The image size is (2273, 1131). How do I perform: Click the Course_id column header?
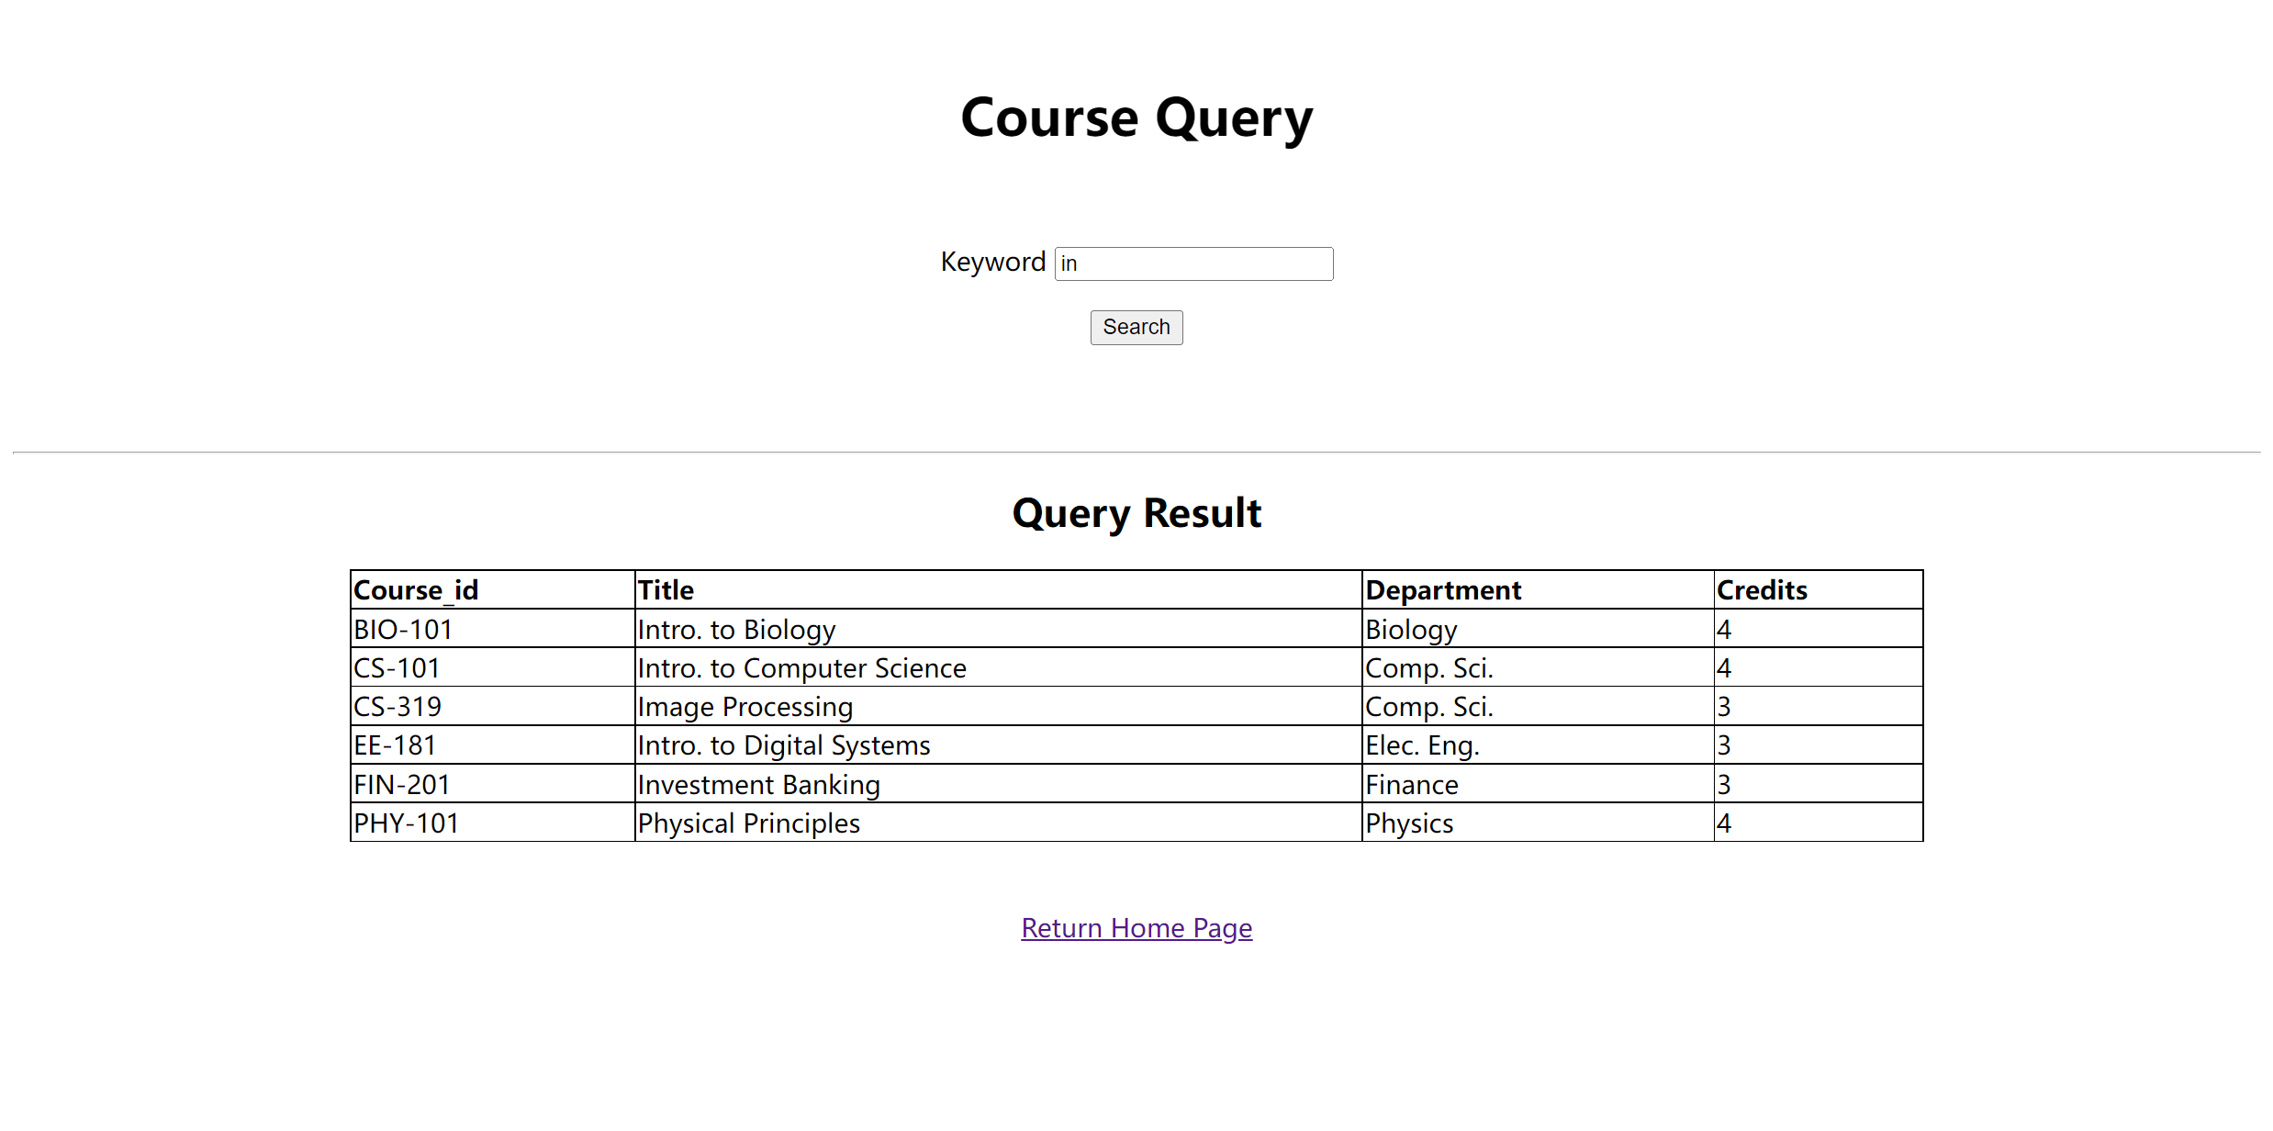[416, 590]
